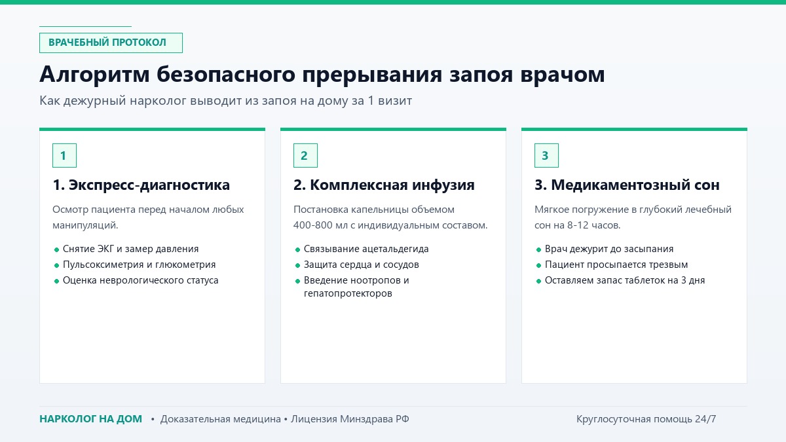
Task: Click footer text 'Круглосуточная помощь 24/7'
Action: [x=646, y=419]
